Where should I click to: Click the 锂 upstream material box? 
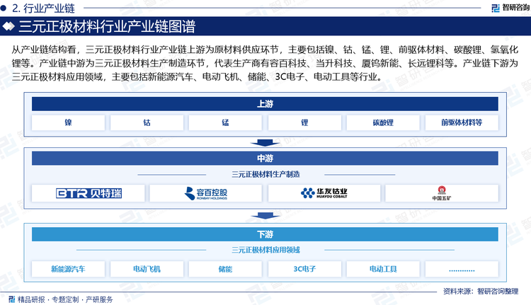(304, 122)
